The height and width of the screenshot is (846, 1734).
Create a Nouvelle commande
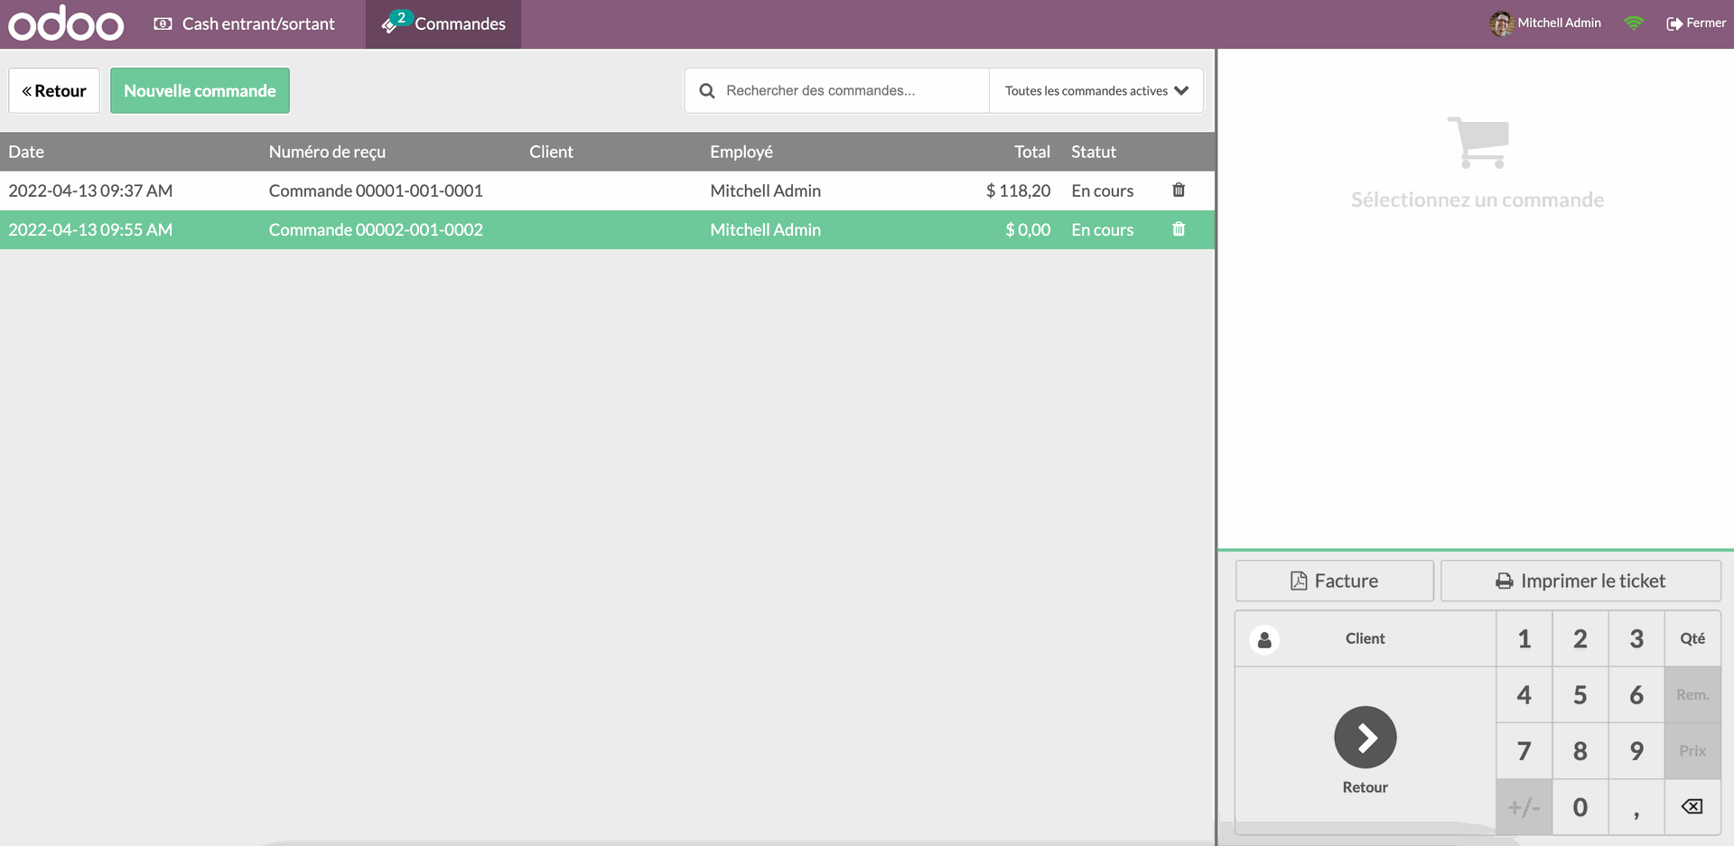(200, 90)
